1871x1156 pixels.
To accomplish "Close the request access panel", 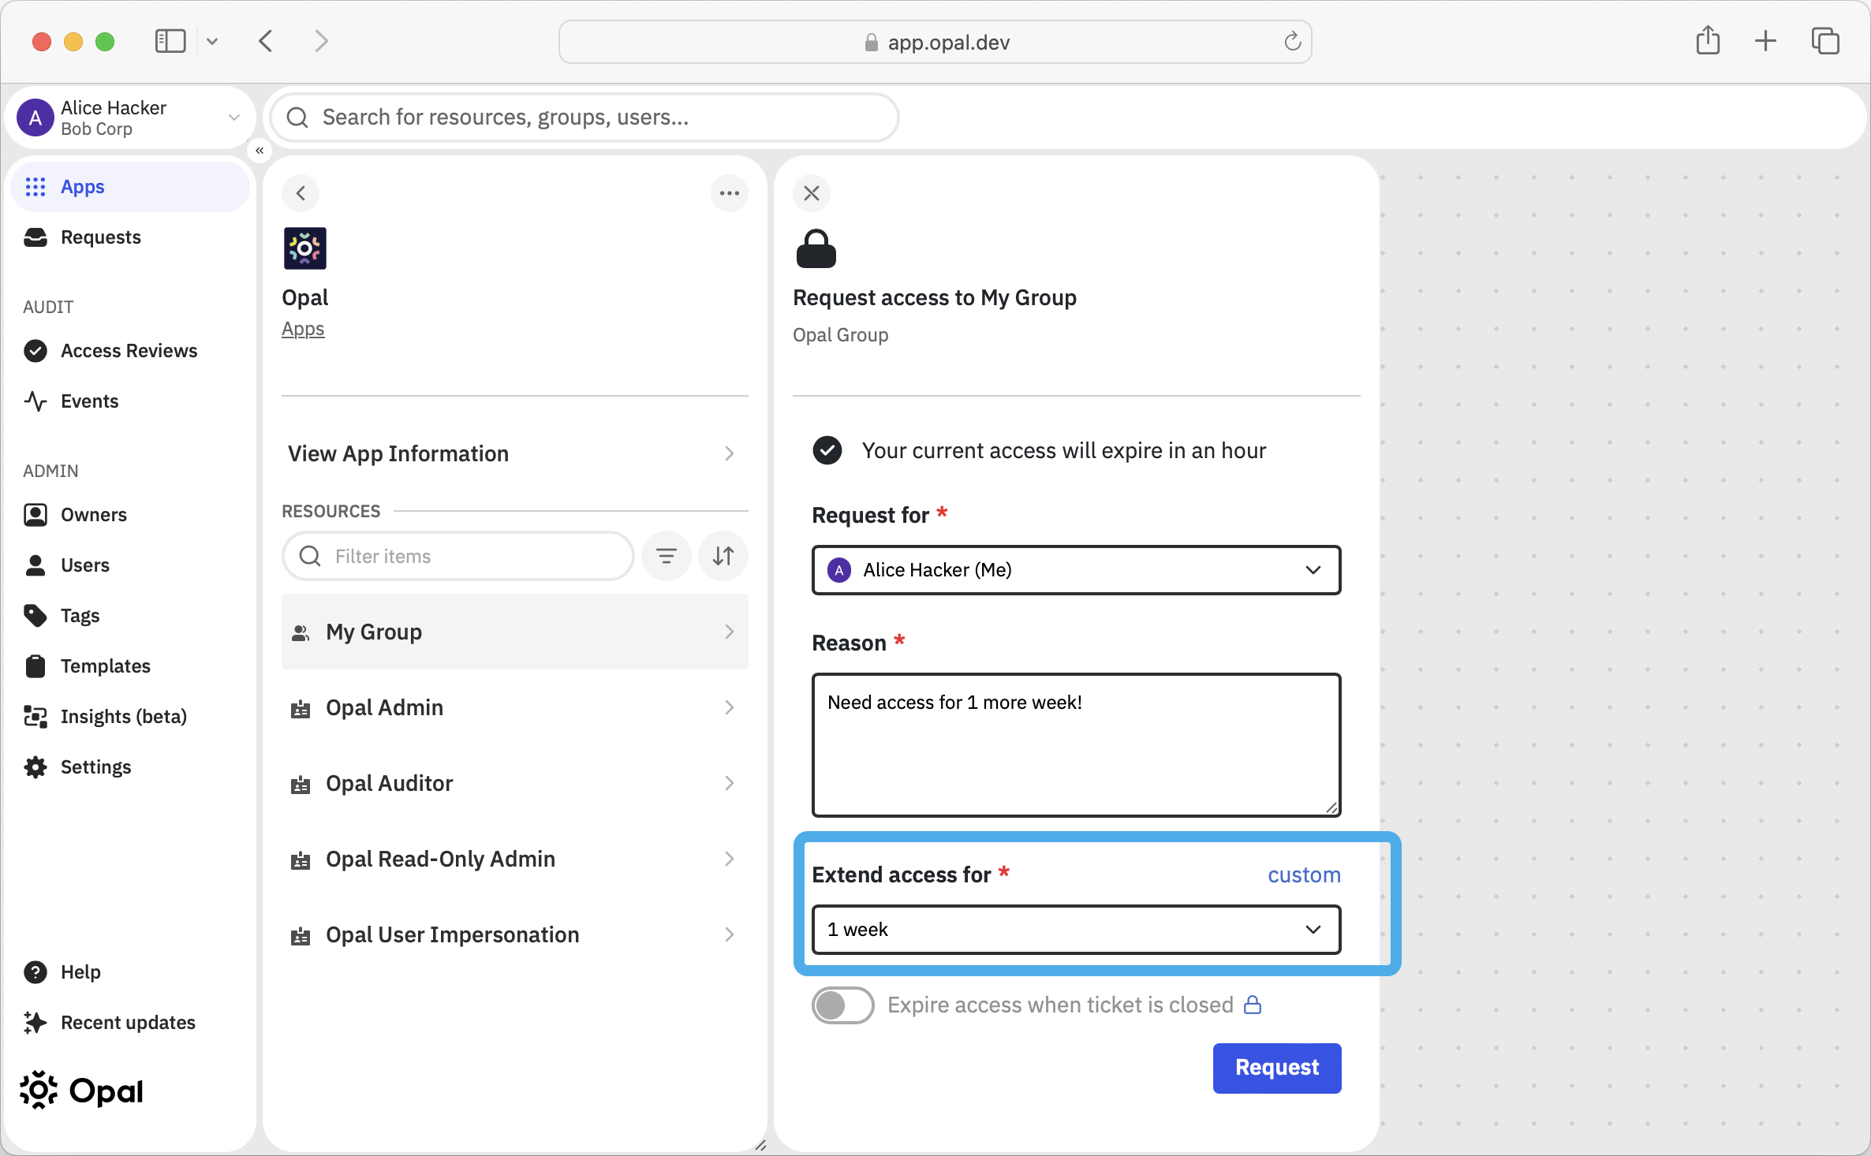I will point(812,193).
